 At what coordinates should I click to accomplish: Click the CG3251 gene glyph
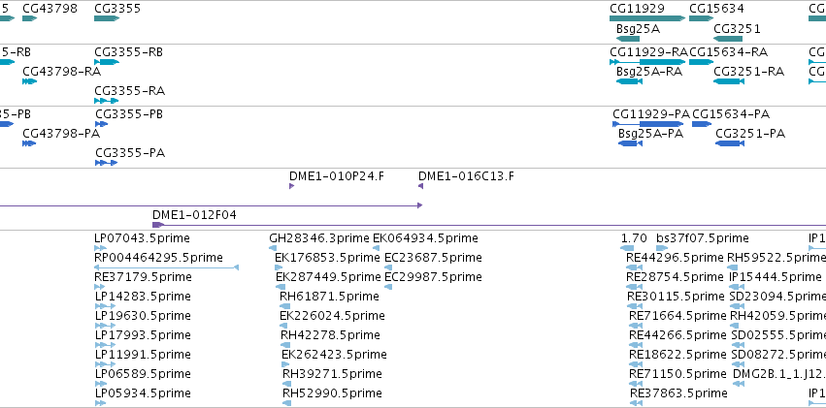[728, 39]
